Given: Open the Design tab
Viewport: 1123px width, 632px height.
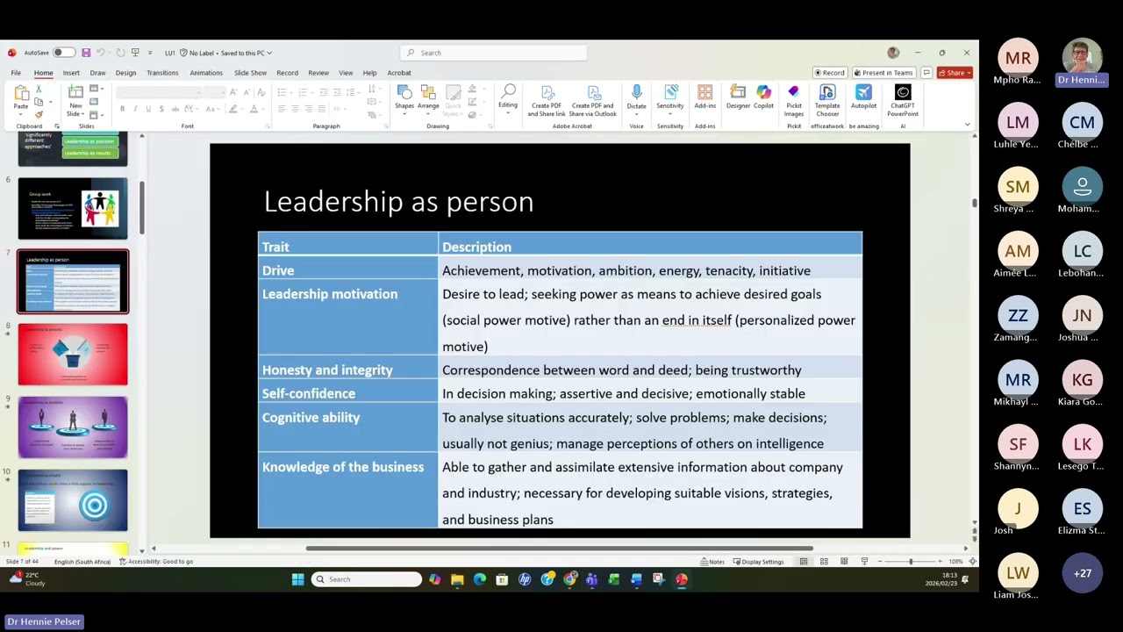Looking at the screenshot, I should tap(125, 73).
